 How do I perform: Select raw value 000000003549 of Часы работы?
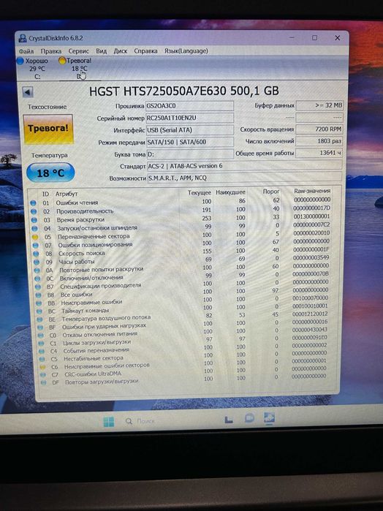(x=311, y=257)
